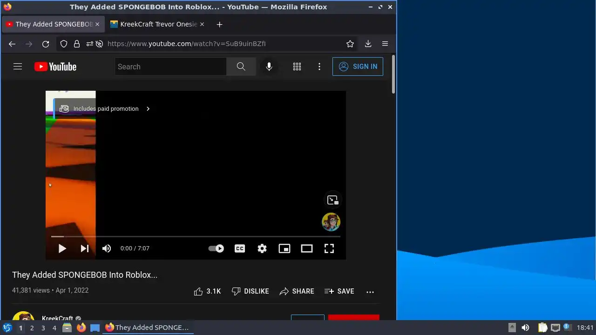Open the YouTube guide hamburger menu

click(18, 67)
